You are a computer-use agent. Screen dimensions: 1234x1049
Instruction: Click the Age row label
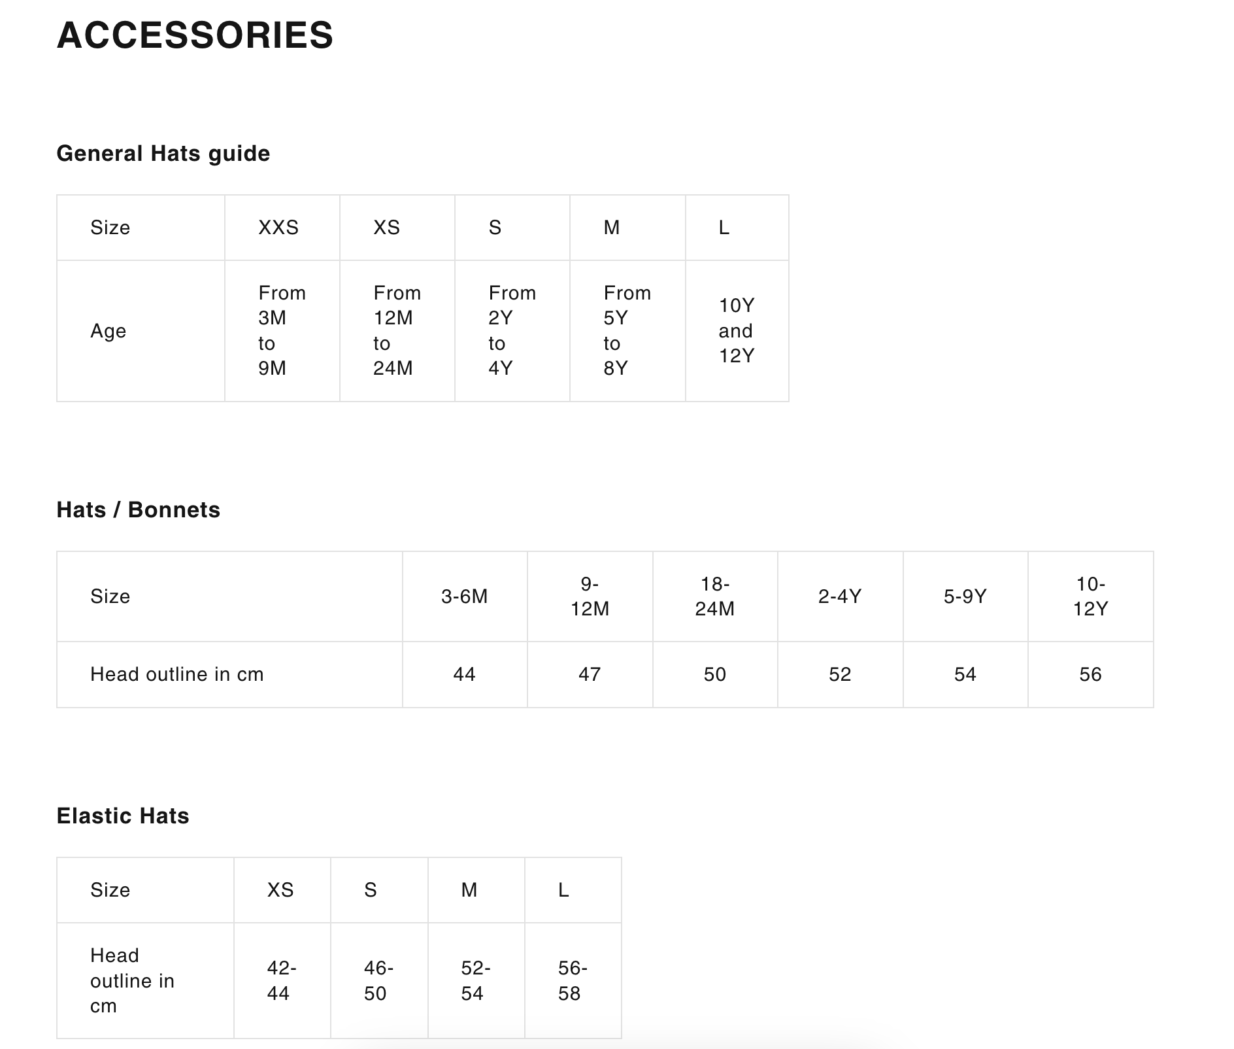[x=108, y=331]
